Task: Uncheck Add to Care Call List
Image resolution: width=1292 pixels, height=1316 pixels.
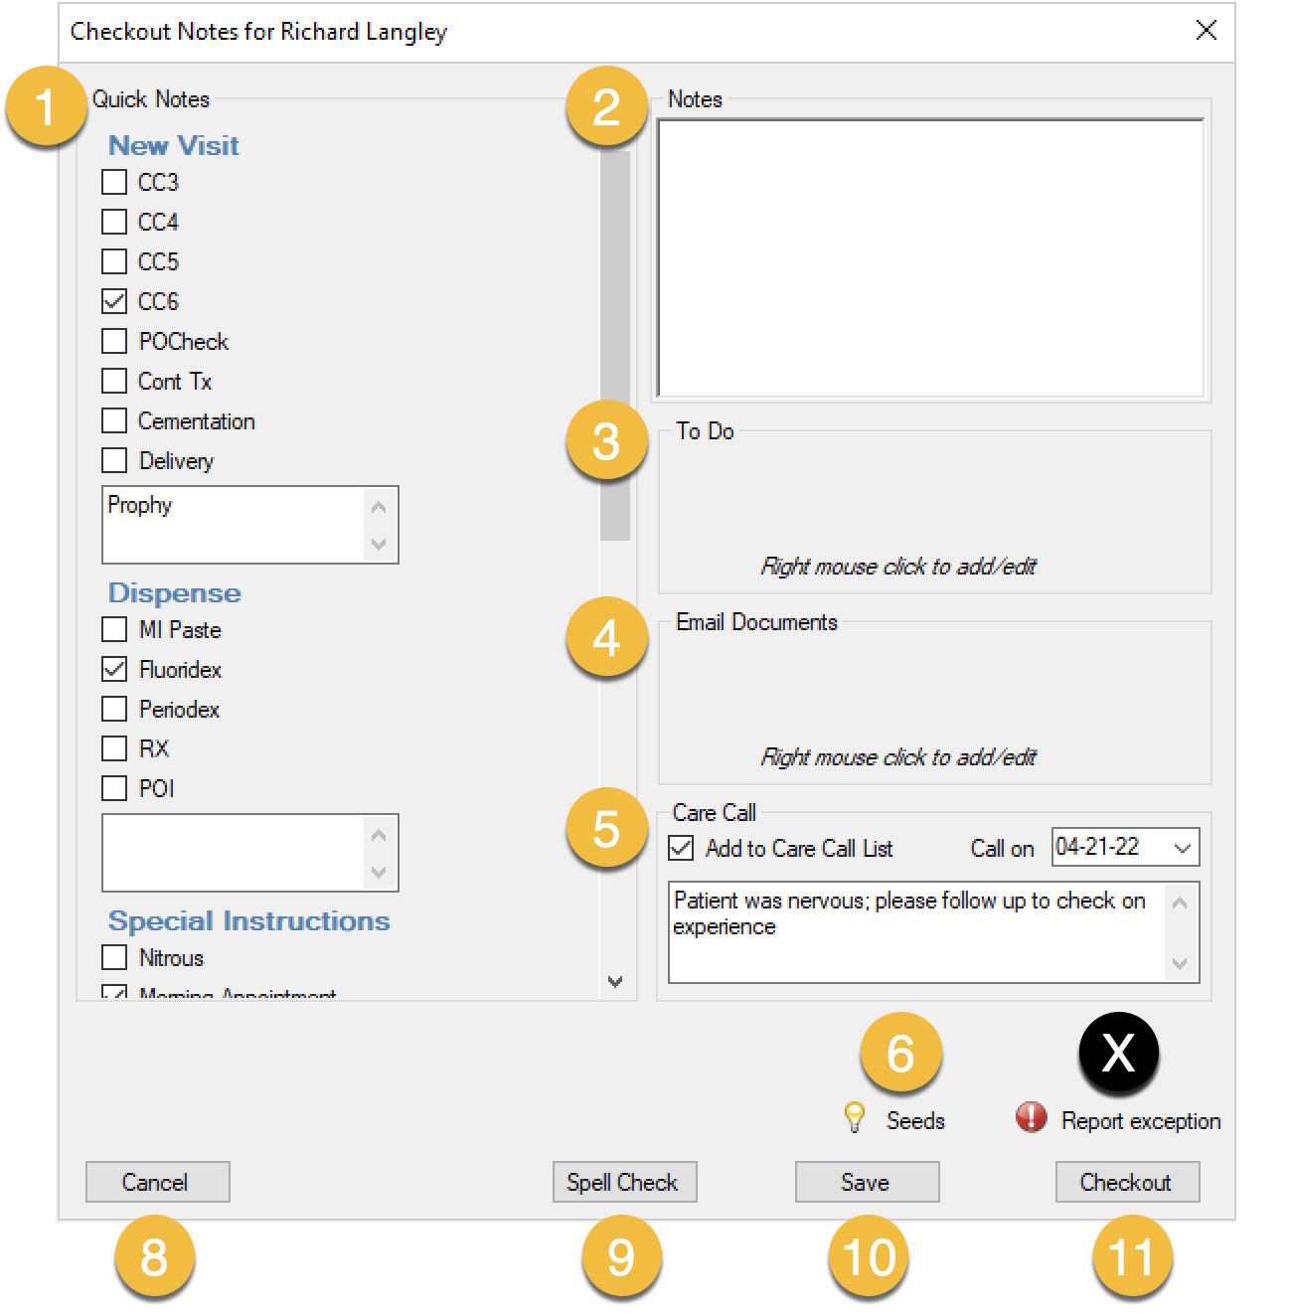Action: (x=681, y=848)
